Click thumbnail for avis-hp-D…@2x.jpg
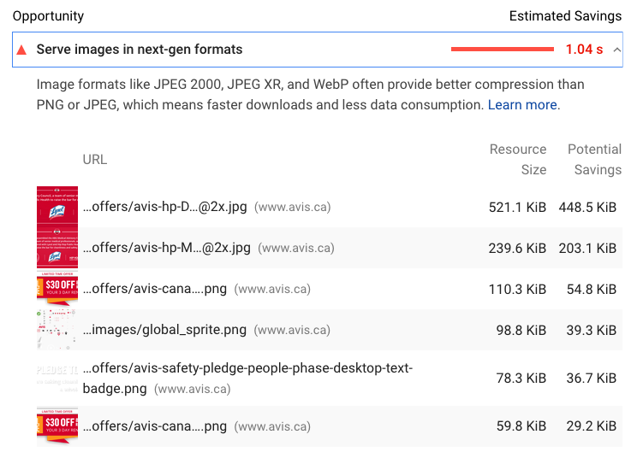Image resolution: width=631 pixels, height=452 pixels. pyautogui.click(x=57, y=207)
